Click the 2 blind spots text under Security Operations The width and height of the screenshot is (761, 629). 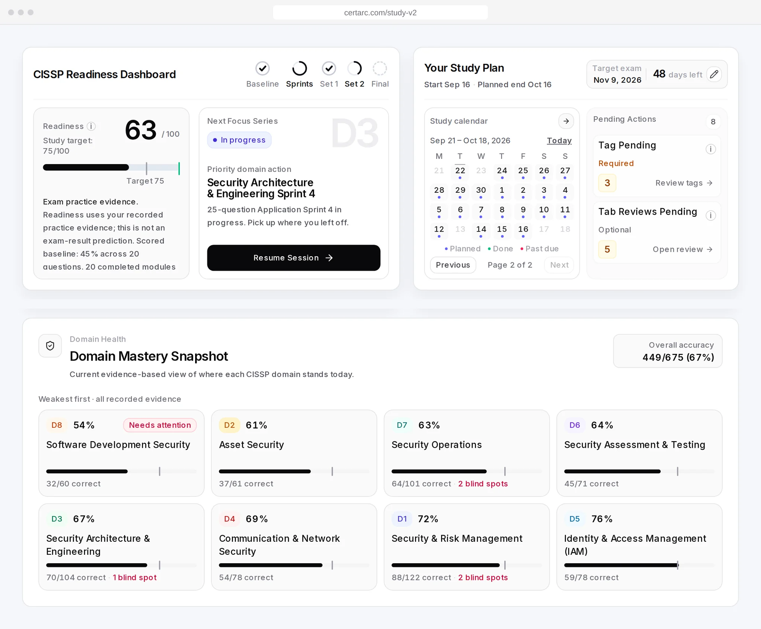483,484
